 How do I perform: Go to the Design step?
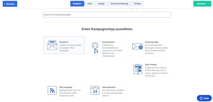101,4
